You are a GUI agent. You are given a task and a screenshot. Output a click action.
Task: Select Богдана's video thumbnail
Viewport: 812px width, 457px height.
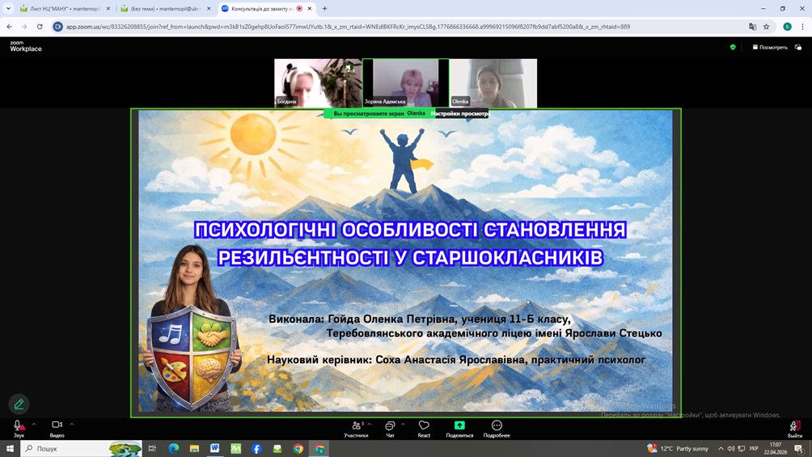pos(318,83)
